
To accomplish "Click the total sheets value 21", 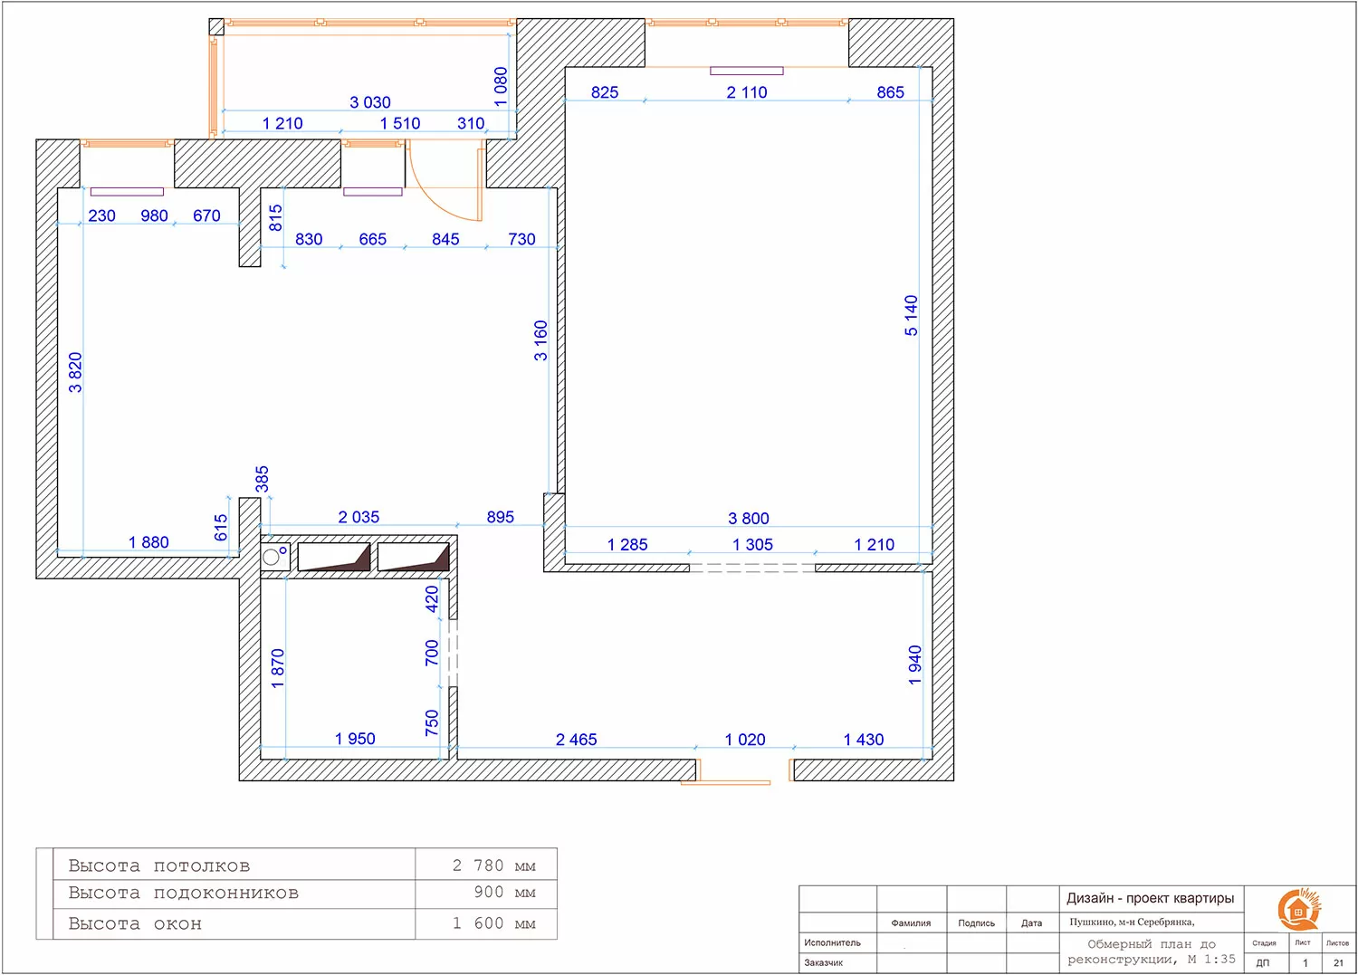I will click(x=1338, y=962).
